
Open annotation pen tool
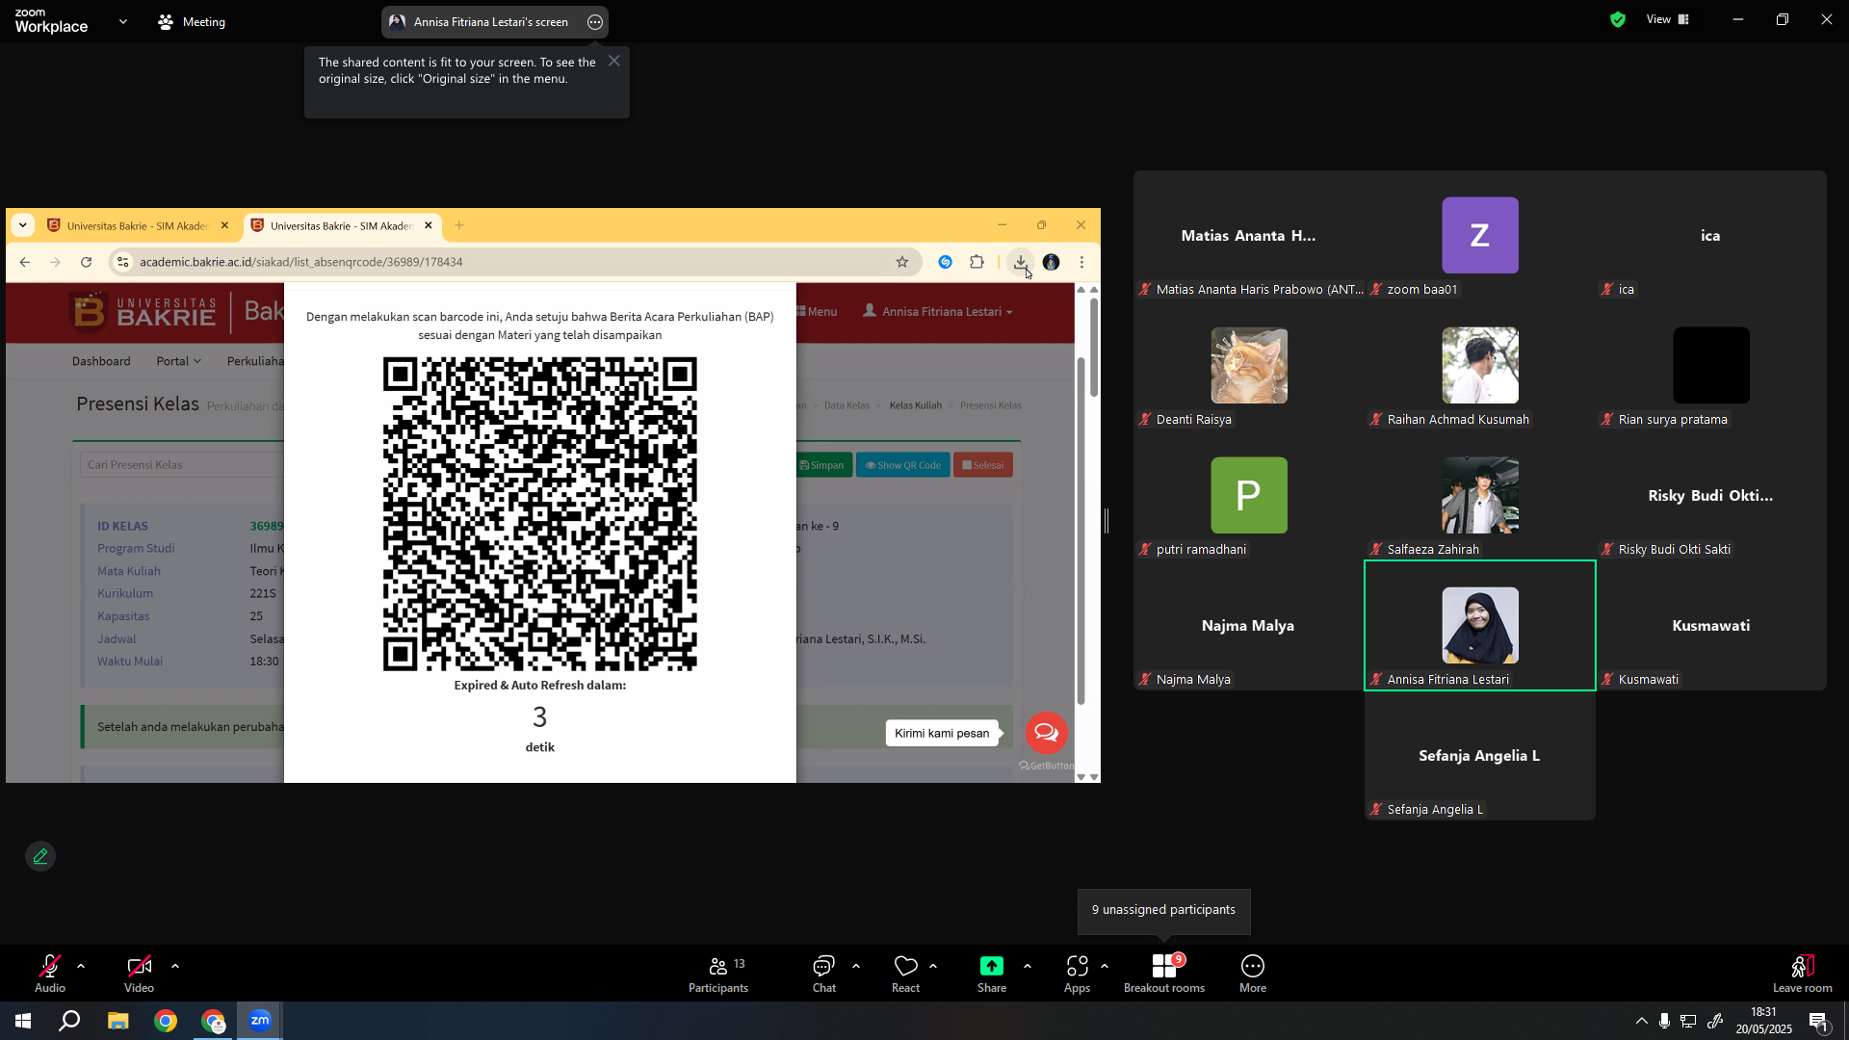40,856
